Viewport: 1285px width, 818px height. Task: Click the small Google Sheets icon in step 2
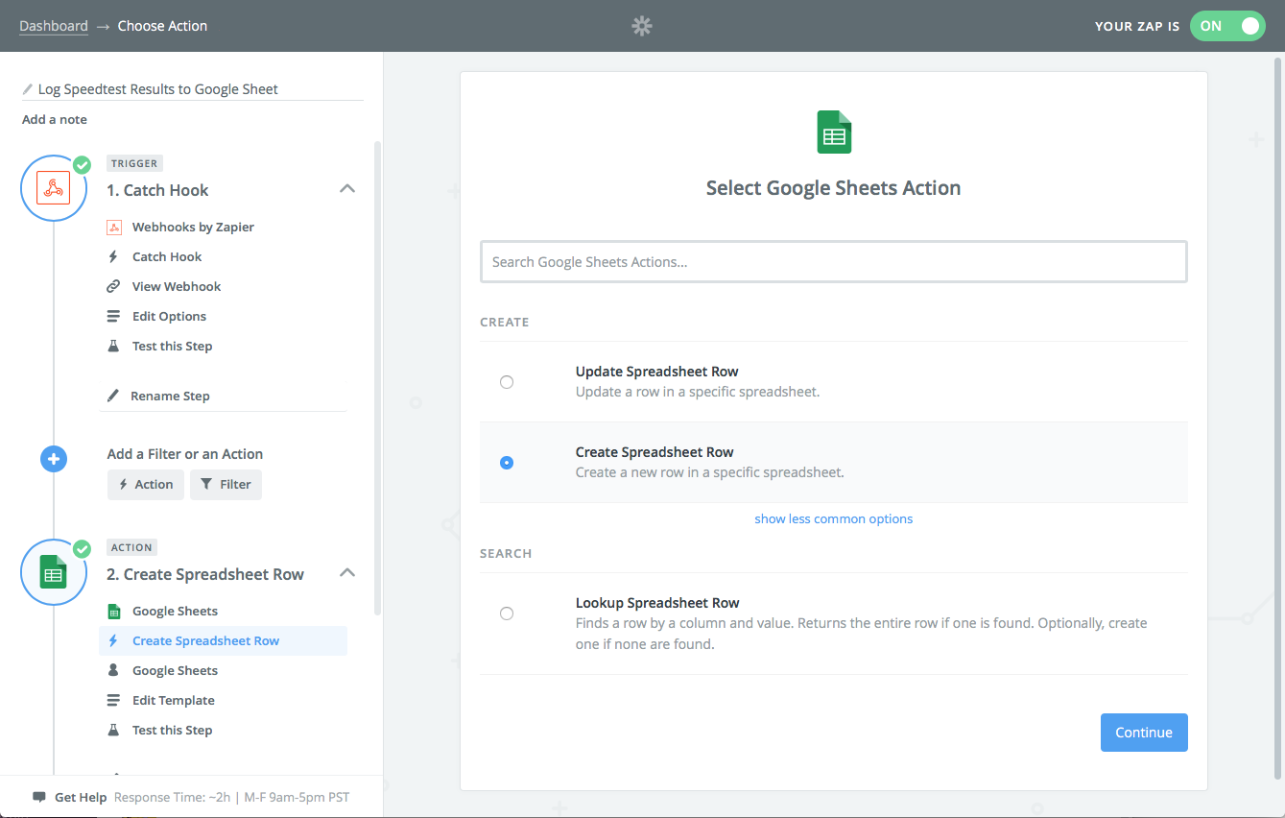point(113,612)
